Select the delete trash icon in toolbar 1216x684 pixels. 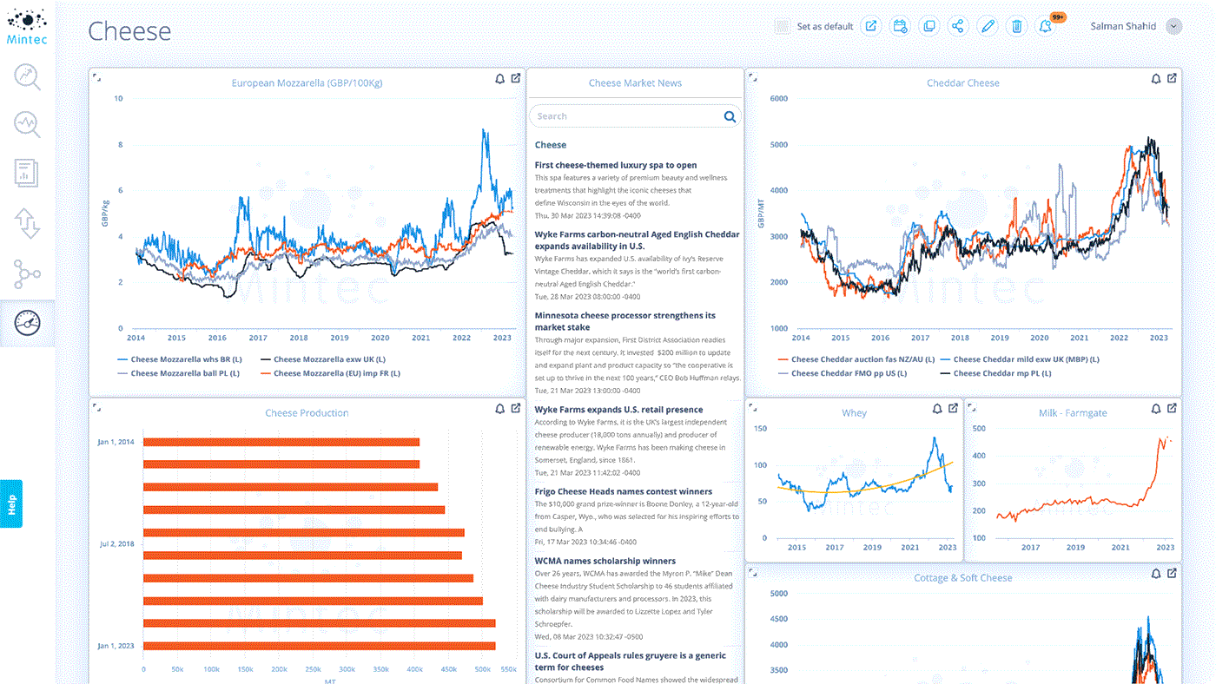point(1016,25)
